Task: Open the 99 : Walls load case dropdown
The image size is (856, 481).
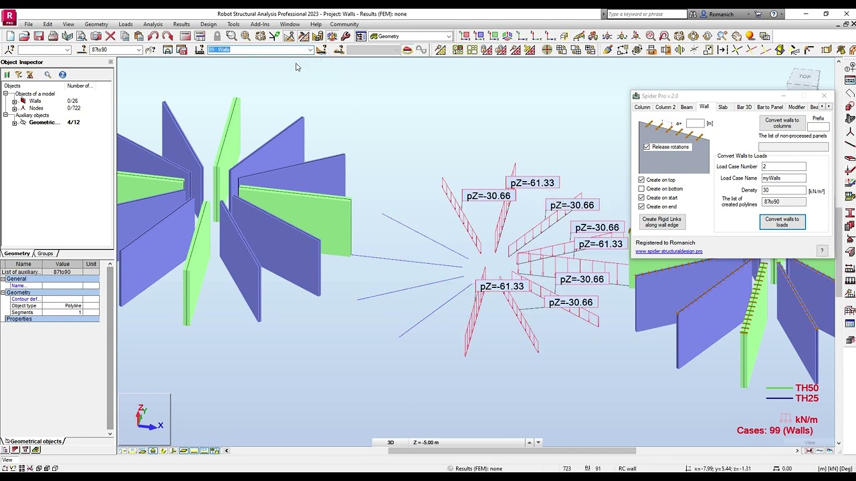Action: [x=310, y=50]
